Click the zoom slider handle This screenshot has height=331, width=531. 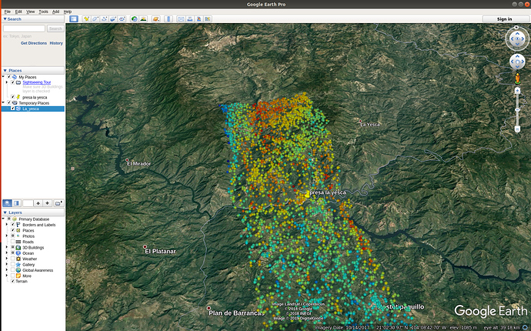coord(517,110)
